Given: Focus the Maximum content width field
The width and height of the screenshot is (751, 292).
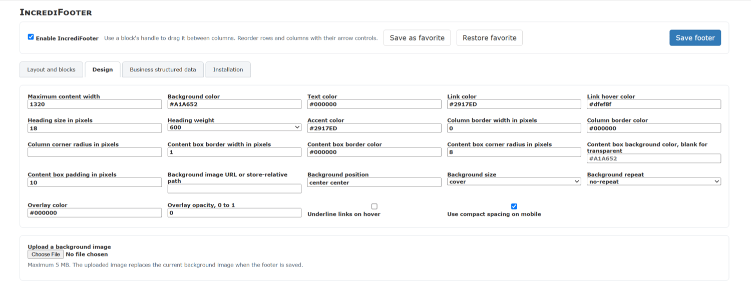Looking at the screenshot, I should pos(95,104).
